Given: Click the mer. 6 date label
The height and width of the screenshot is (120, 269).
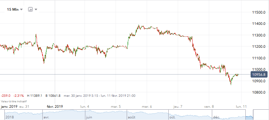Looking at the screenshot, I should [x=147, y=107].
